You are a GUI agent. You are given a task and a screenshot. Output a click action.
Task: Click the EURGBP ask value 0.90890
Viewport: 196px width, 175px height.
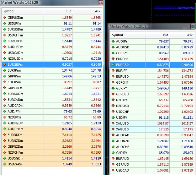187,65
